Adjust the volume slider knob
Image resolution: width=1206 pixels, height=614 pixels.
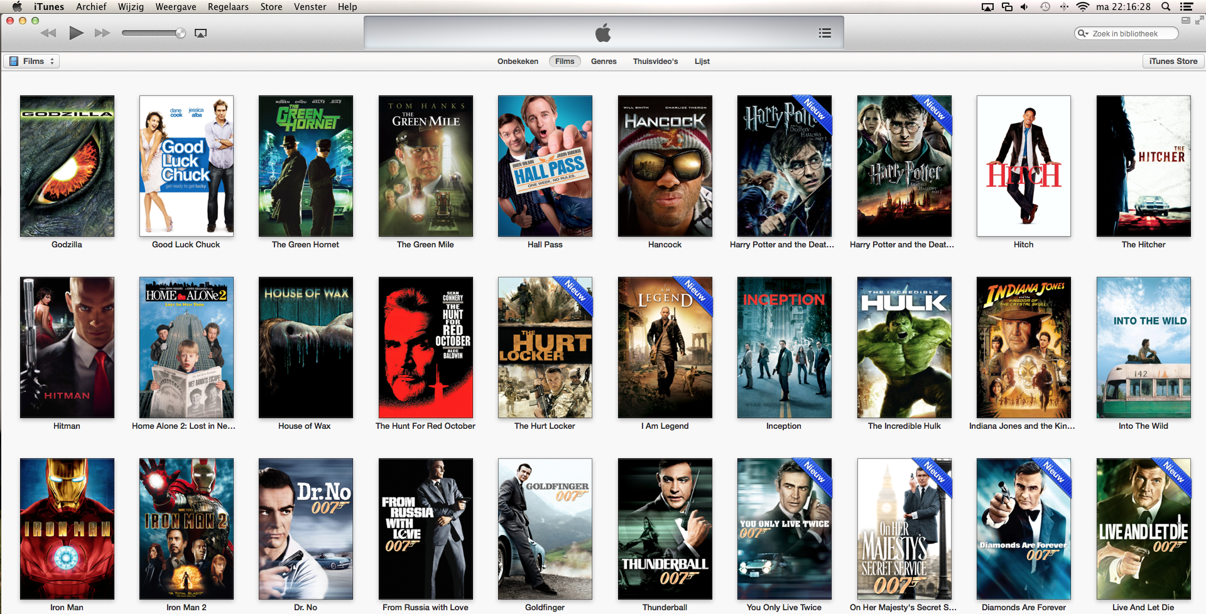pos(180,33)
